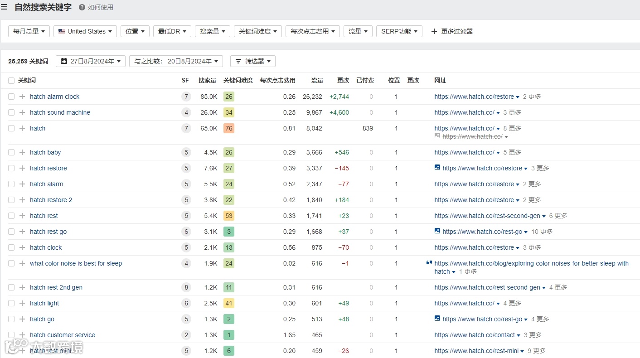Viewport: 640px width, 358px height.
Task: Select checkbox for keyword hatch restore
Action: click(x=11, y=168)
